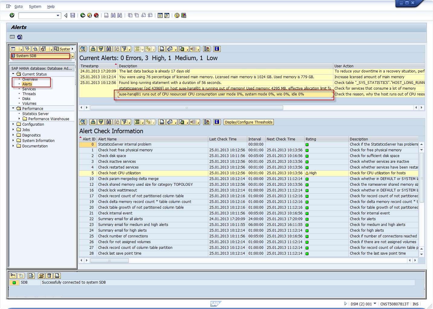
Task: Click the yellow Help question mark icon
Action: coord(177,15)
